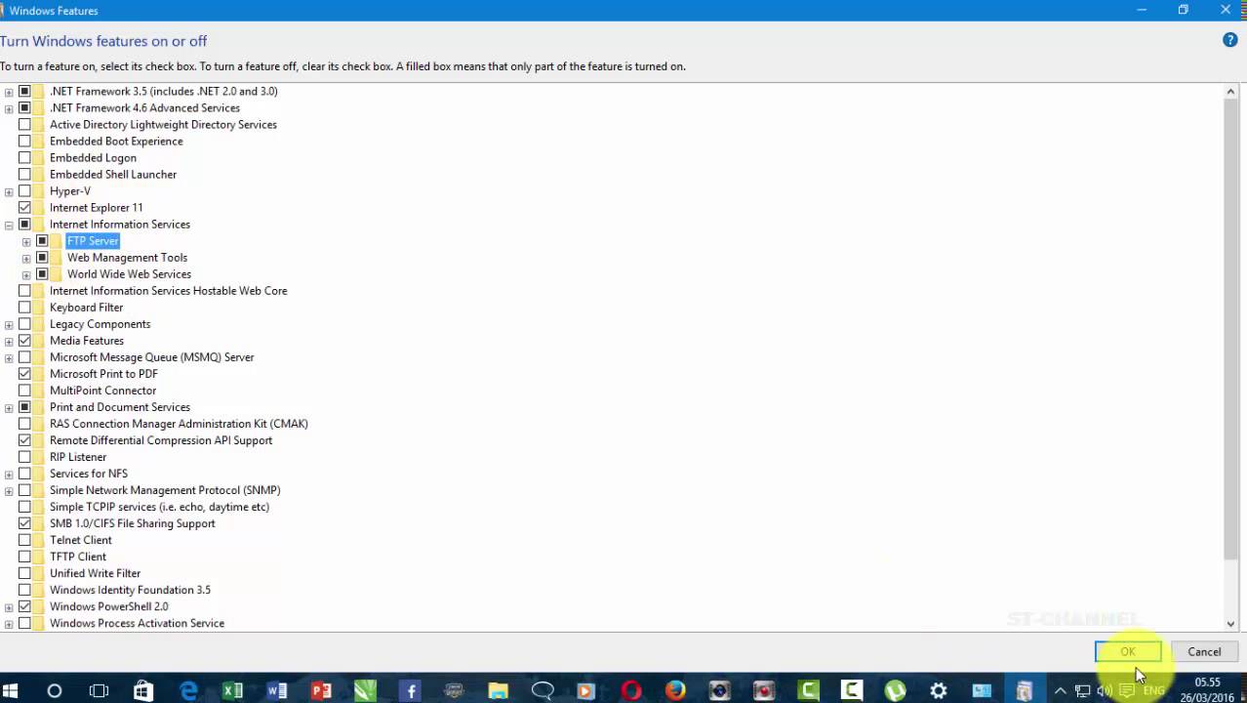Enable TFTP Client checkbox

[x=24, y=557]
